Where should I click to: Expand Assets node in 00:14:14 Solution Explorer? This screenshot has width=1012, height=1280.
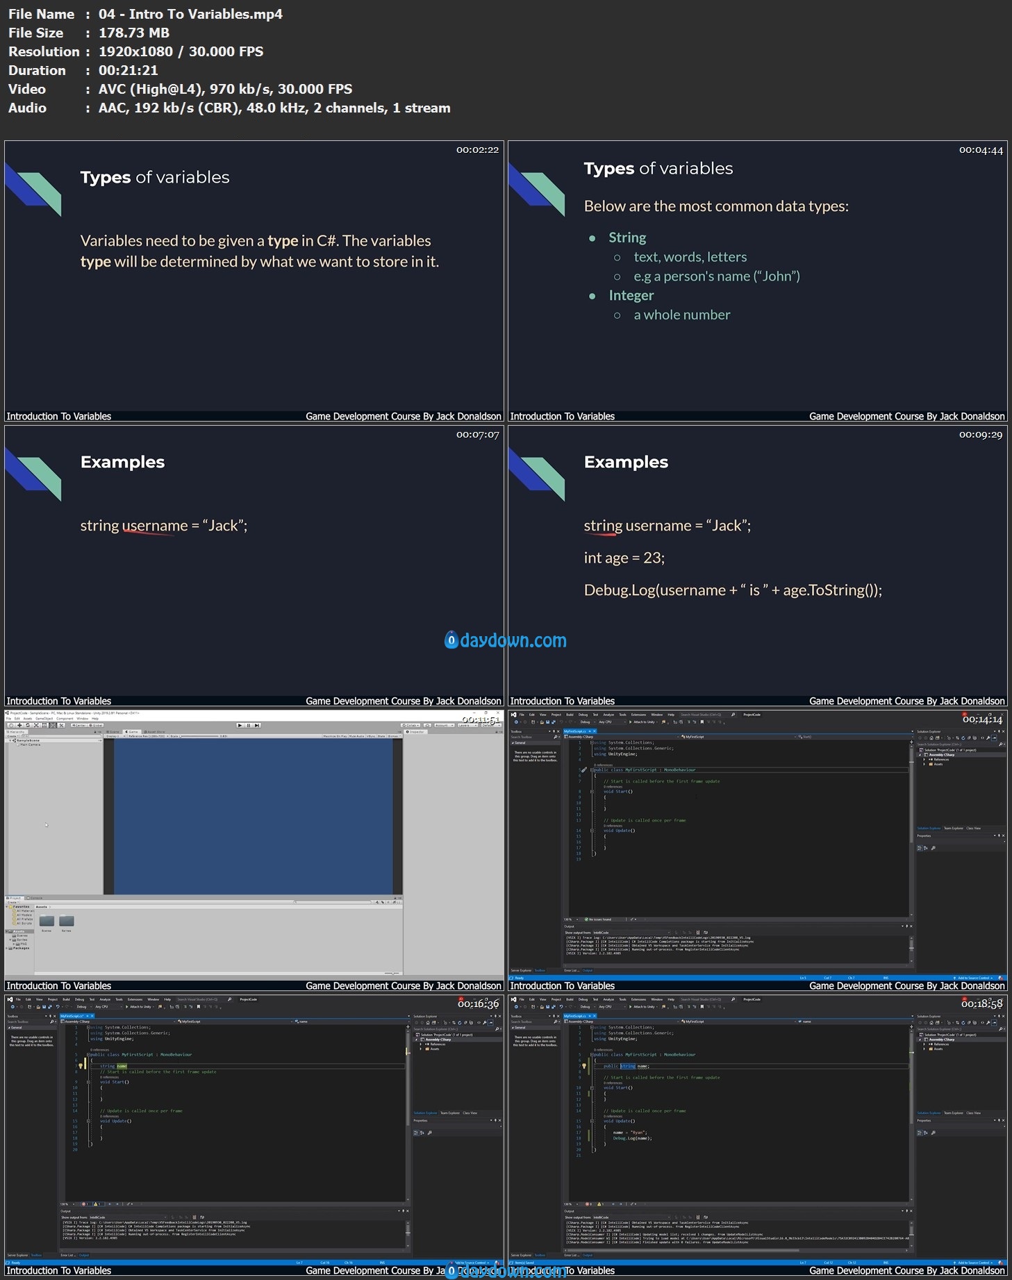[x=924, y=764]
